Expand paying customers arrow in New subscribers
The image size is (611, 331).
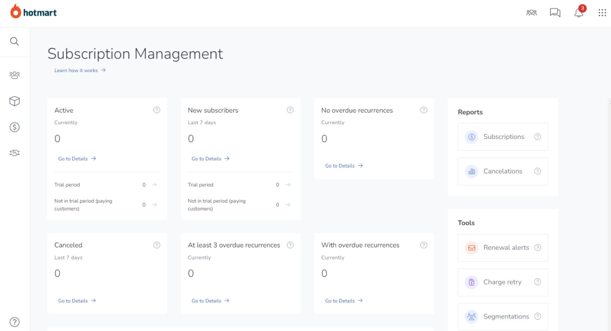(x=288, y=205)
